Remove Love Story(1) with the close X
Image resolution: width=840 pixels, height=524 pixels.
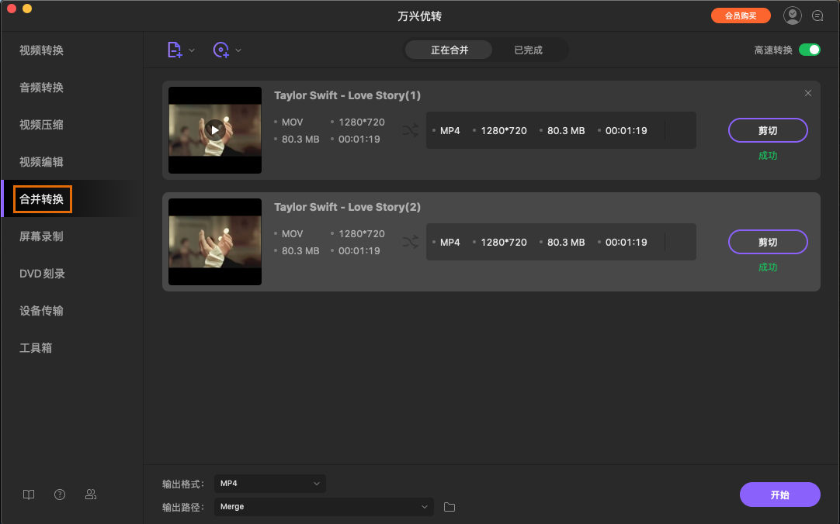click(807, 93)
